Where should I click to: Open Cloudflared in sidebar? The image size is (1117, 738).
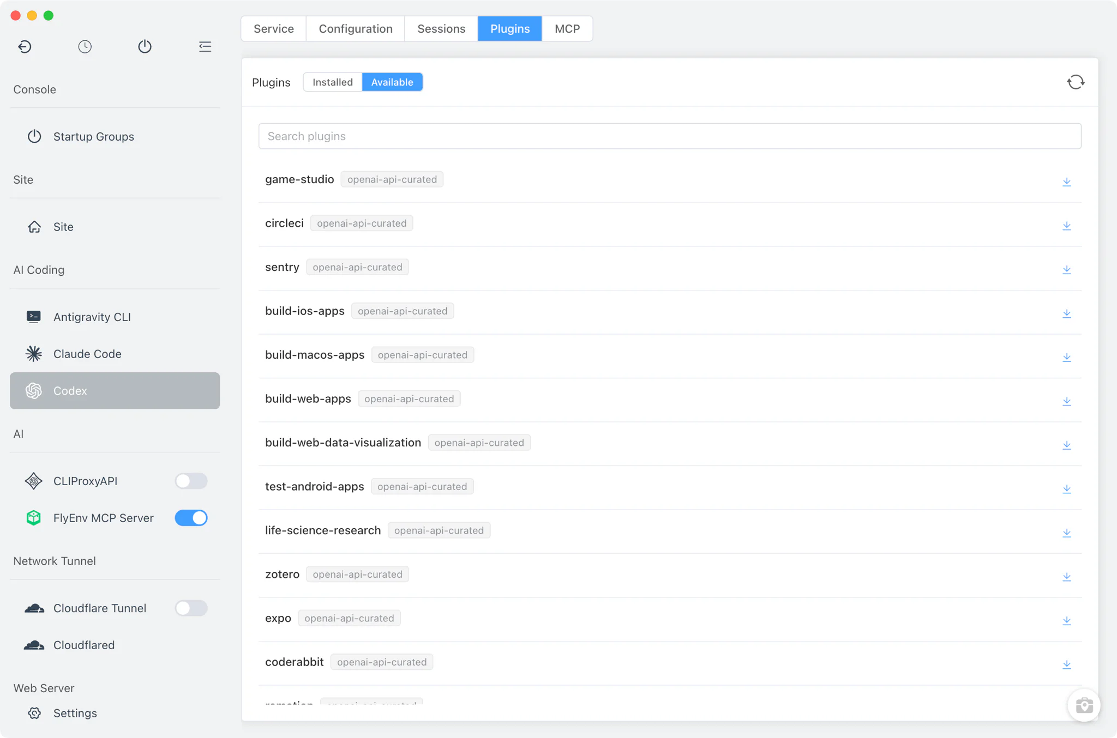[115, 645]
